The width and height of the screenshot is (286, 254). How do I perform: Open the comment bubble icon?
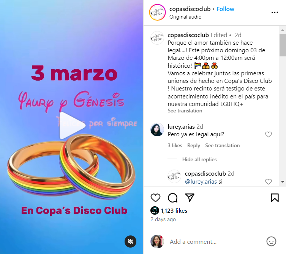(172, 198)
